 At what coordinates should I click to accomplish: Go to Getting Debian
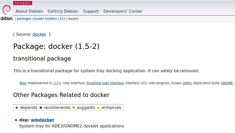pyautogui.click(x=63, y=11)
